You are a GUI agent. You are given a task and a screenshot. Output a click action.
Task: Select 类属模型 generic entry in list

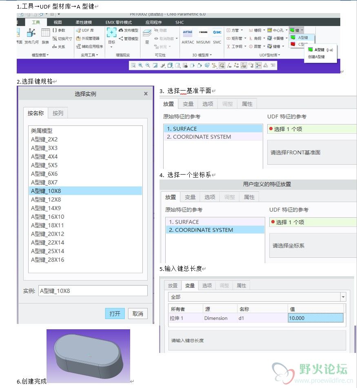tap(85, 131)
